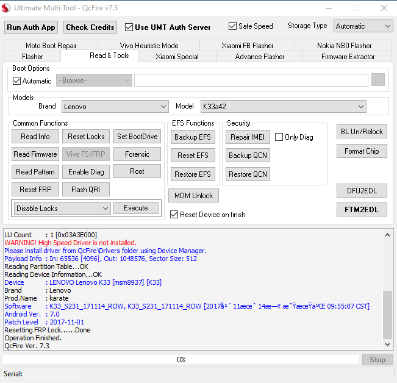Enable the Only Diag checkbox
This screenshot has height=383, width=397.
(x=279, y=137)
